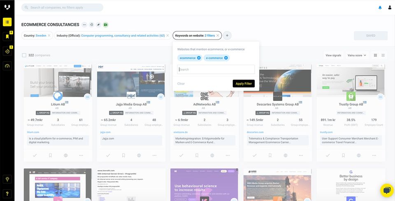Open descartes.com link
This screenshot has height=201, width=395.
(255, 132)
